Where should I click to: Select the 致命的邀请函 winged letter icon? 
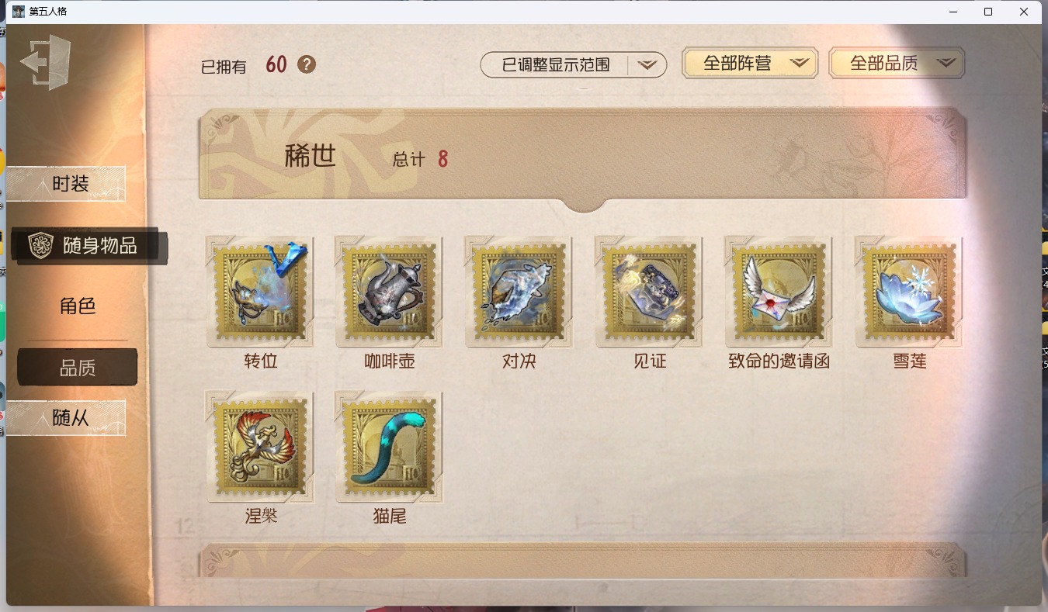click(x=779, y=292)
